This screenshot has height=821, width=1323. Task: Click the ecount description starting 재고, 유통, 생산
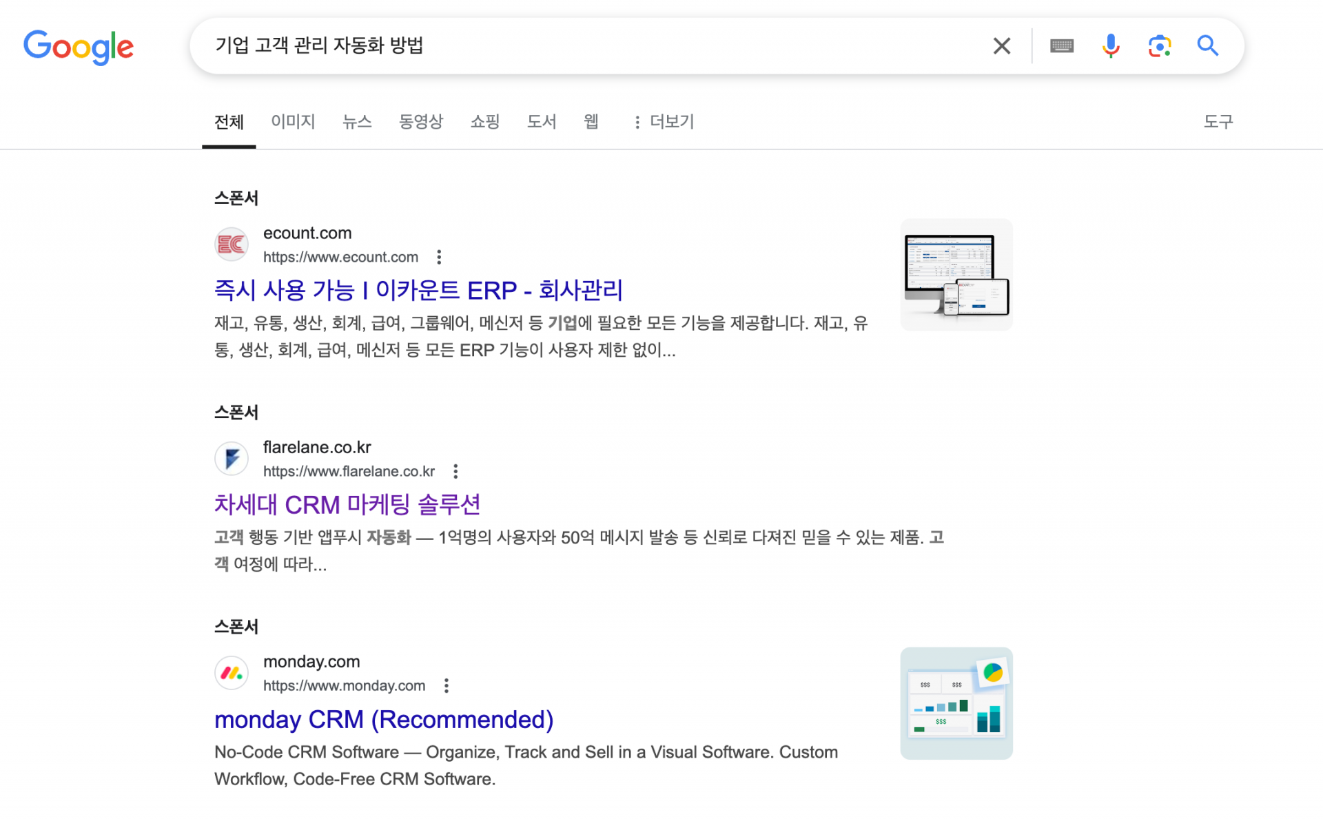pos(542,337)
